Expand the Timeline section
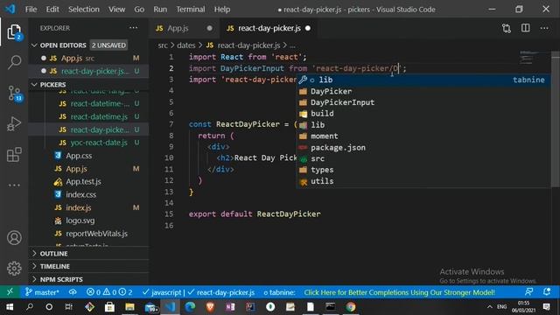This screenshot has width=560, height=315. point(88,266)
